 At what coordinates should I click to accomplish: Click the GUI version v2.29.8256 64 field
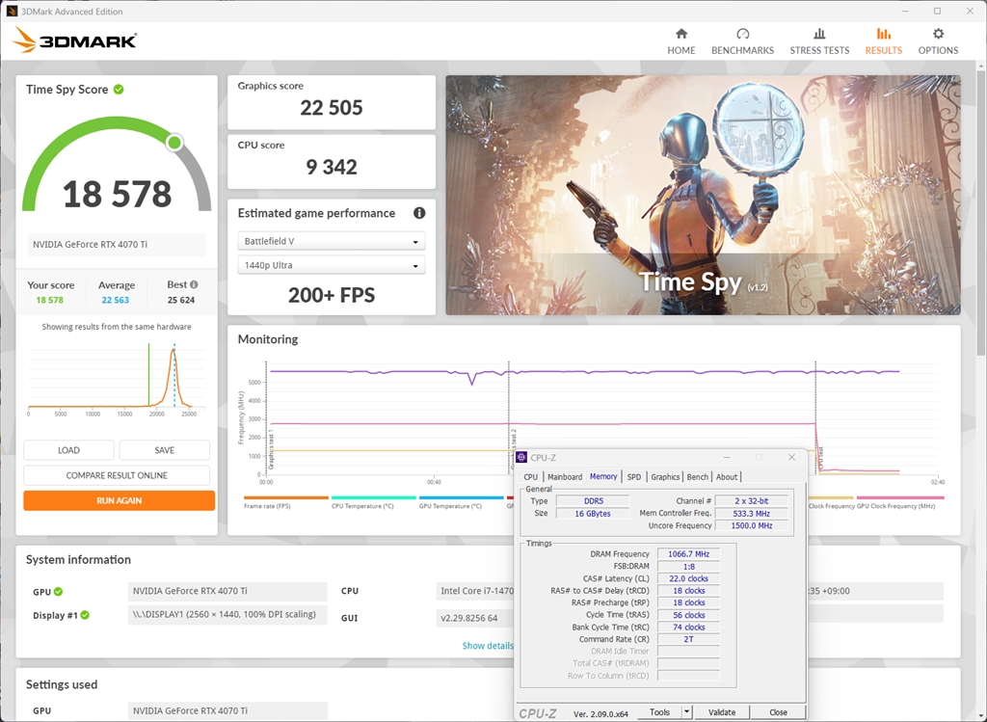pyautogui.click(x=474, y=618)
